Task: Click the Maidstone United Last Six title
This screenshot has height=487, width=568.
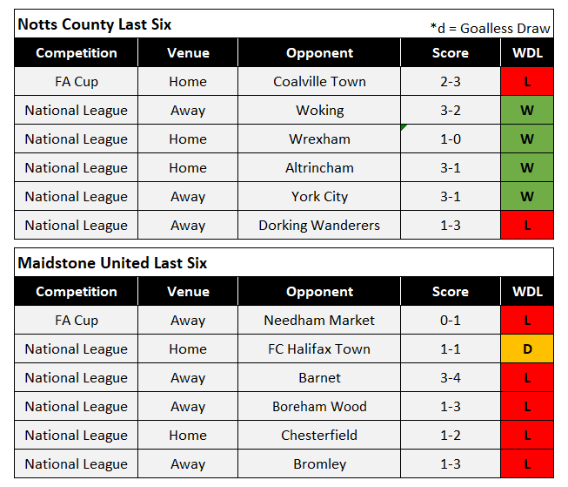Action: click(x=111, y=263)
